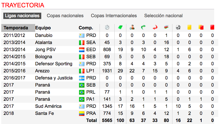Screen dimensions: 219x124
Task: Click the single yellow card icon
Action: point(189,27)
